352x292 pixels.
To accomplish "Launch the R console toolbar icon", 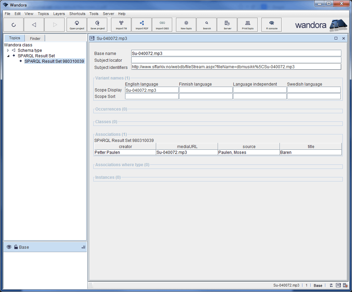I will pyautogui.click(x=271, y=25).
